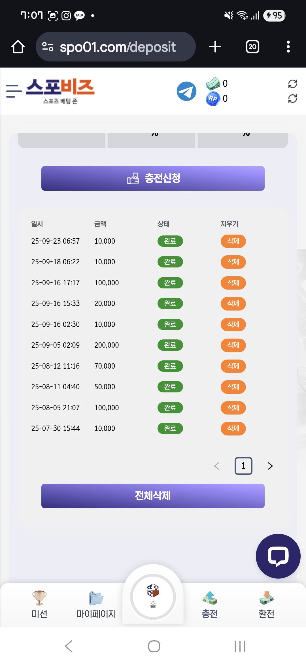Open the hamburger side menu
Screen dimensions: 306x663
(14, 91)
